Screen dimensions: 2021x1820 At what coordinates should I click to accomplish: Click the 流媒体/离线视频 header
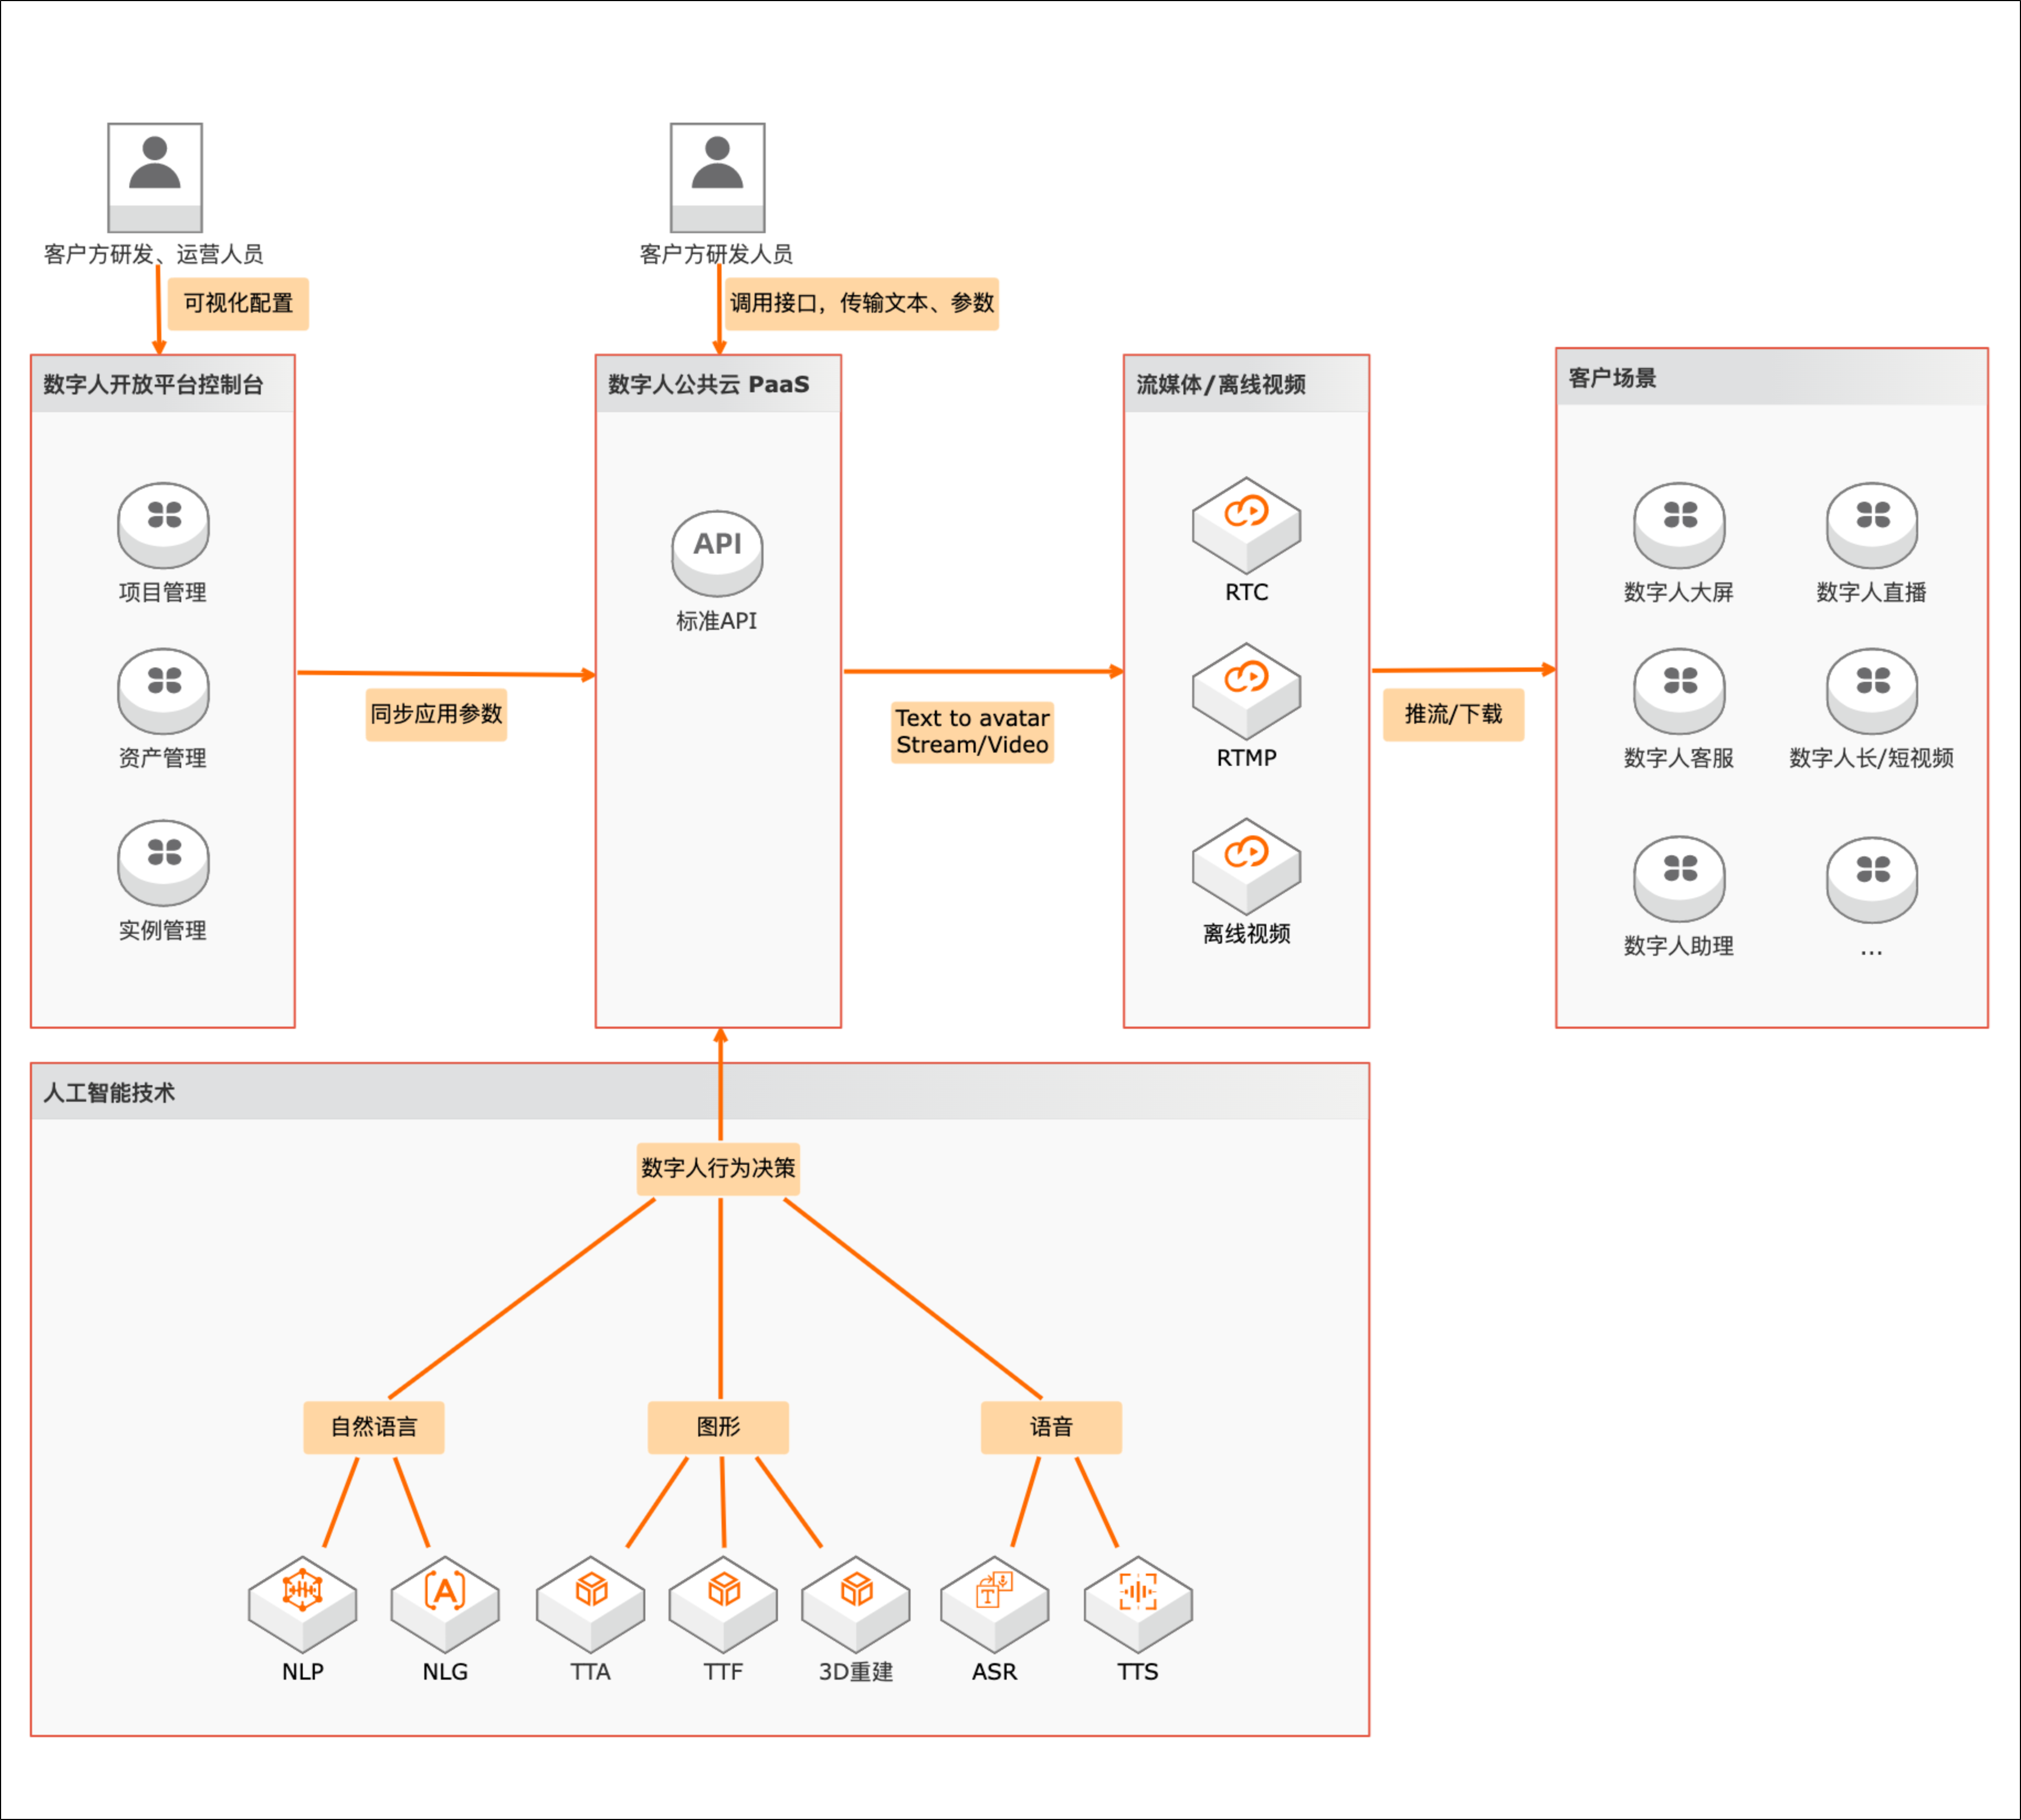point(1246,384)
